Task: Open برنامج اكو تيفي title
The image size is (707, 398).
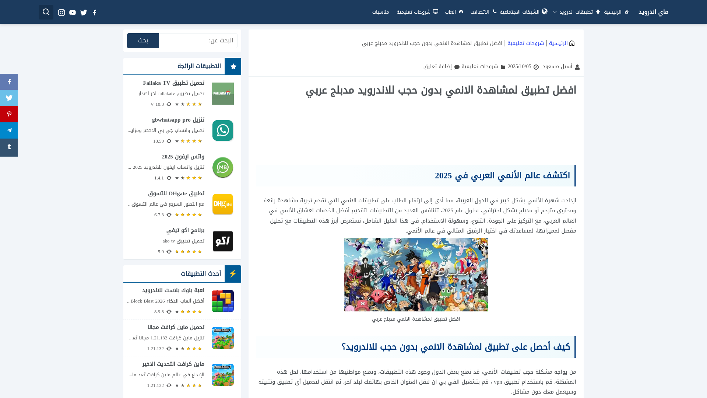Action: [185, 230]
